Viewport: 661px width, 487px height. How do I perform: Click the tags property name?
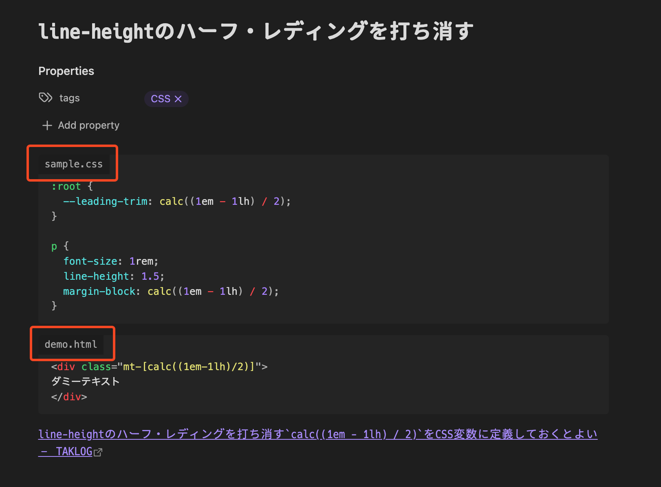click(70, 98)
